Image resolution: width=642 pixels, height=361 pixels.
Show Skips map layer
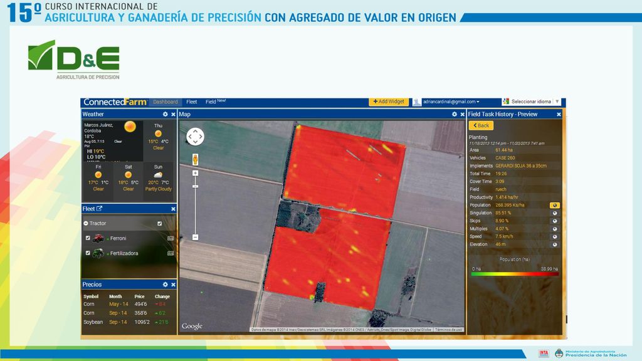[555, 221]
